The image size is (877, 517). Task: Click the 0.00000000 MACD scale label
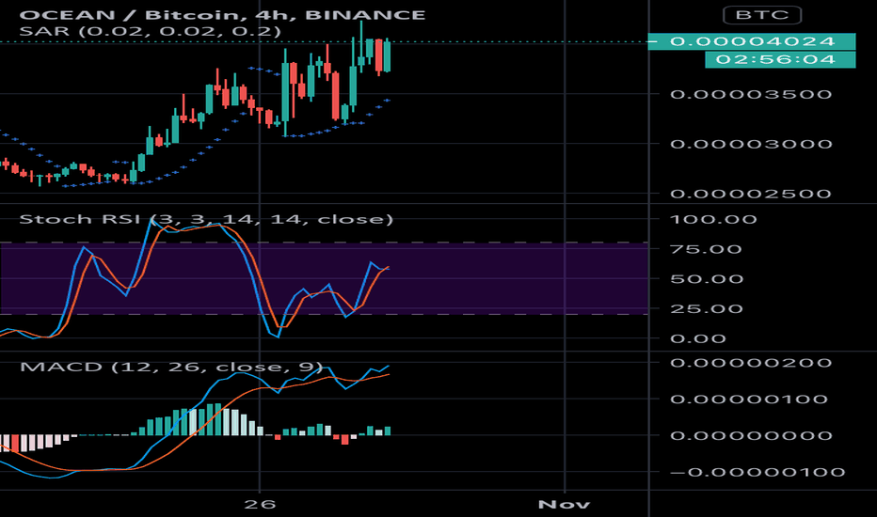[751, 435]
